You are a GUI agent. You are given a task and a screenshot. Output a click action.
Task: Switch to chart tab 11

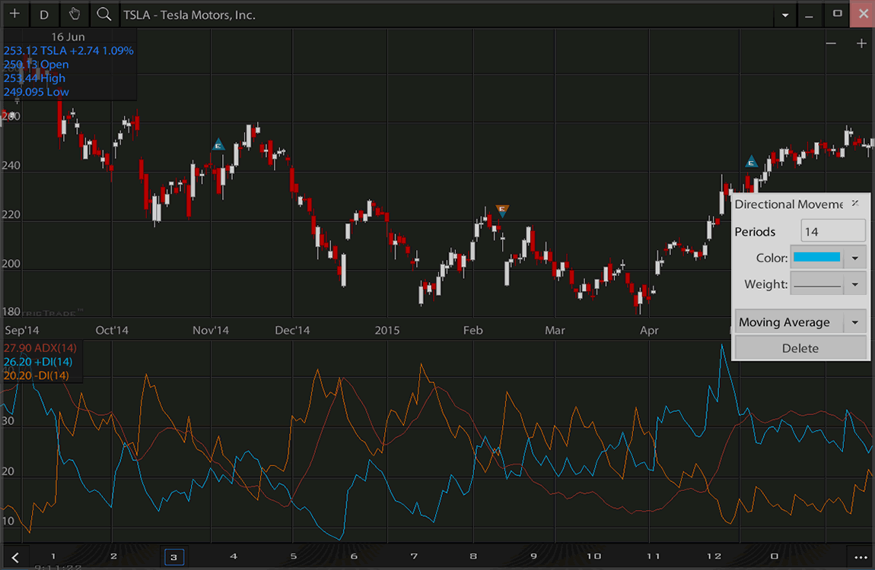[x=654, y=556]
